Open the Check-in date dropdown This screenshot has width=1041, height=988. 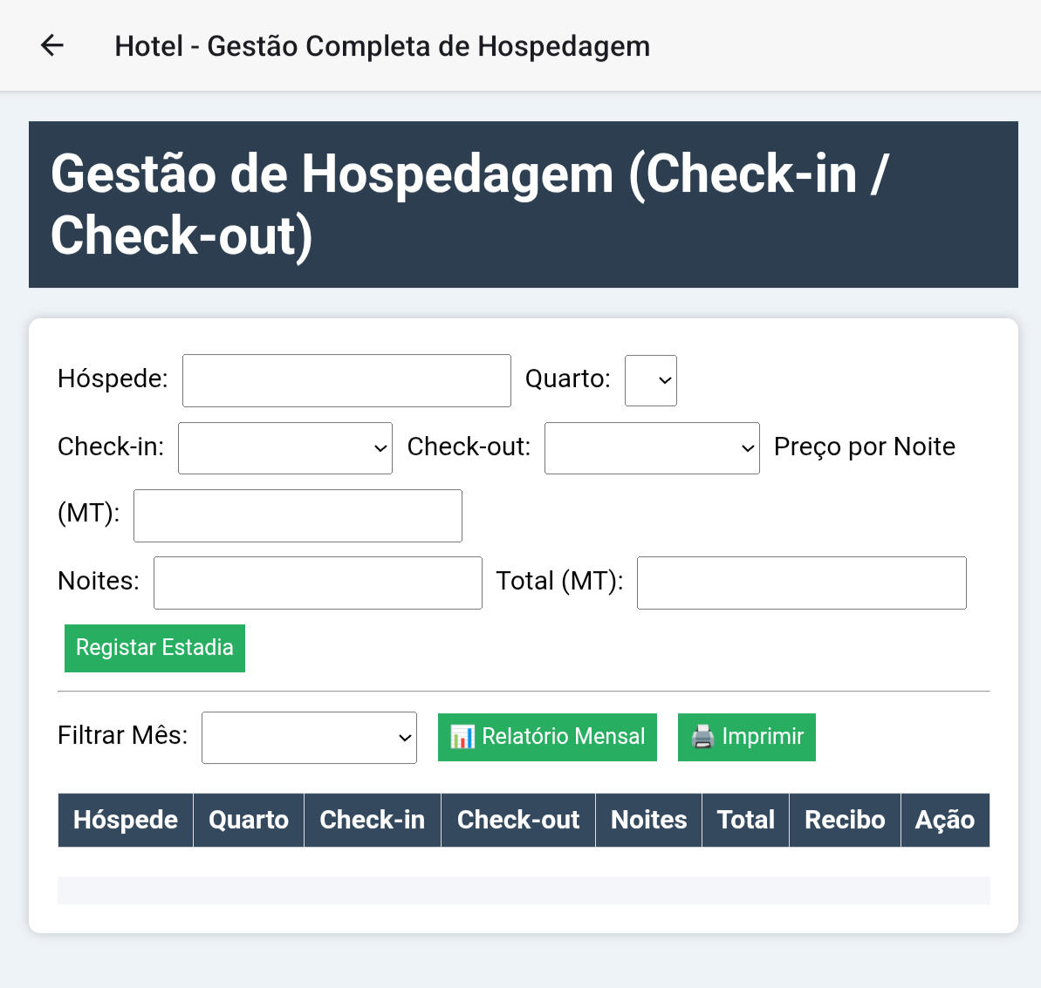click(285, 448)
